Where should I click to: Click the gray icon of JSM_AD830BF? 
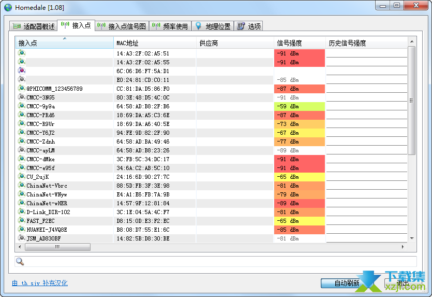22,238
